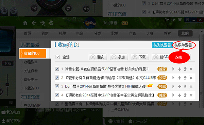Open 充DJ币VIP in sidebar
This screenshot has height=125, width=204.
[x=32, y=105]
